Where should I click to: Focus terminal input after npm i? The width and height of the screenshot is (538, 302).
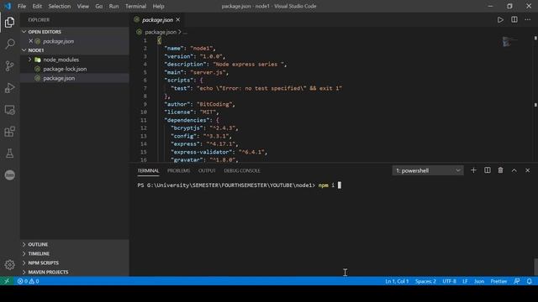[x=340, y=185]
